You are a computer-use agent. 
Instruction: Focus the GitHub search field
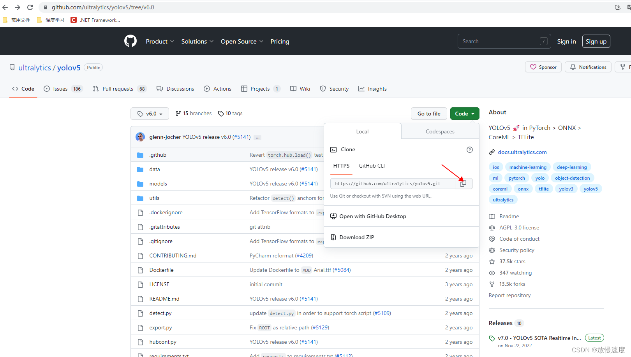click(x=504, y=41)
